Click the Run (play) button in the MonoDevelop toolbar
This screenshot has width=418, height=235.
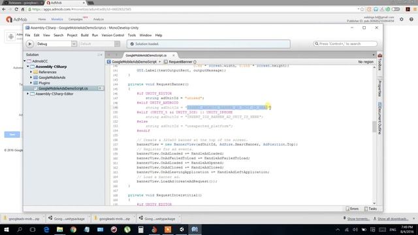[x=29, y=44]
